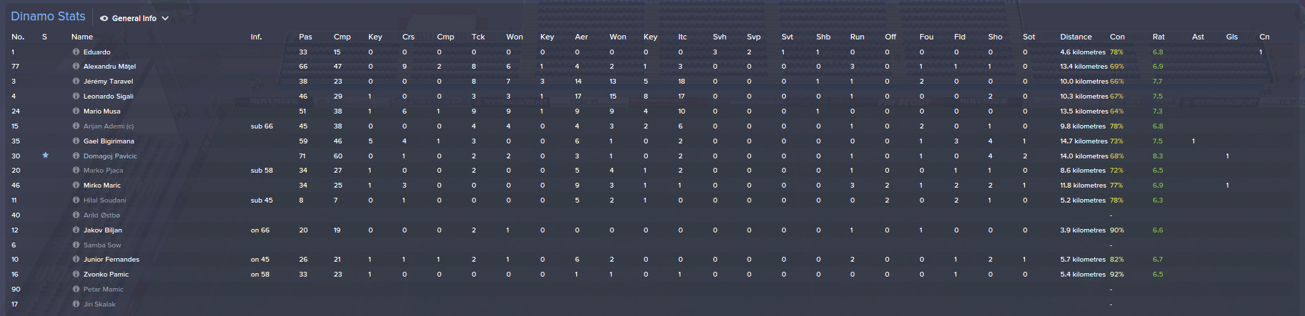Select info icon beside Gael Bigirimana

click(76, 141)
